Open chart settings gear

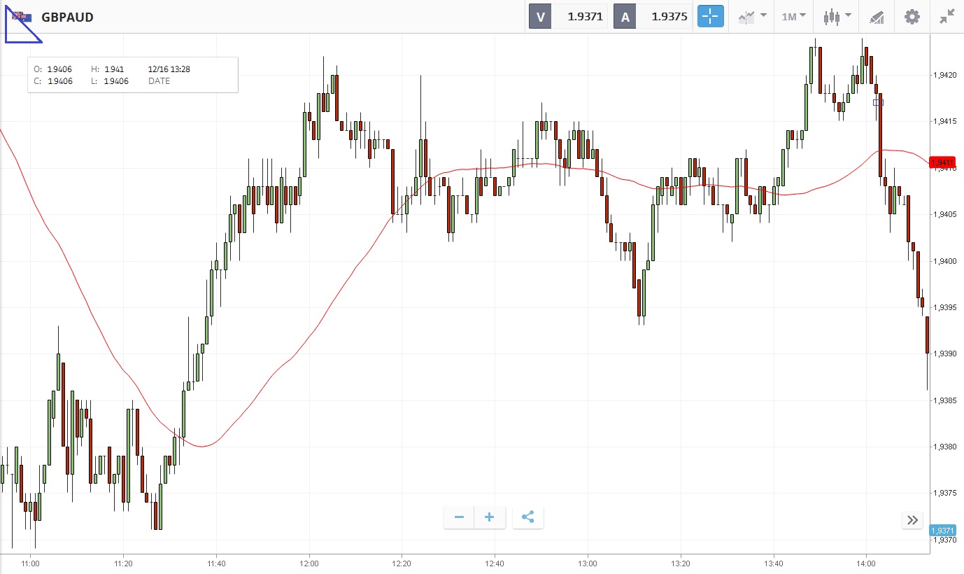click(x=912, y=17)
